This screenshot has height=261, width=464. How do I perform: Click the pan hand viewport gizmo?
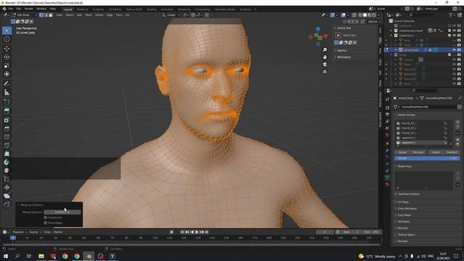(325, 57)
